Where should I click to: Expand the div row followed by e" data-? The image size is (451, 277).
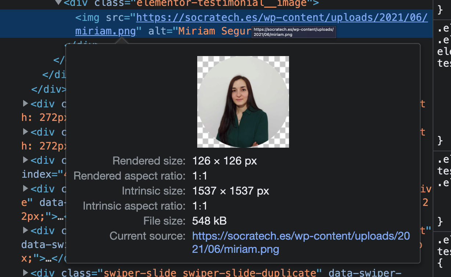pos(25,189)
